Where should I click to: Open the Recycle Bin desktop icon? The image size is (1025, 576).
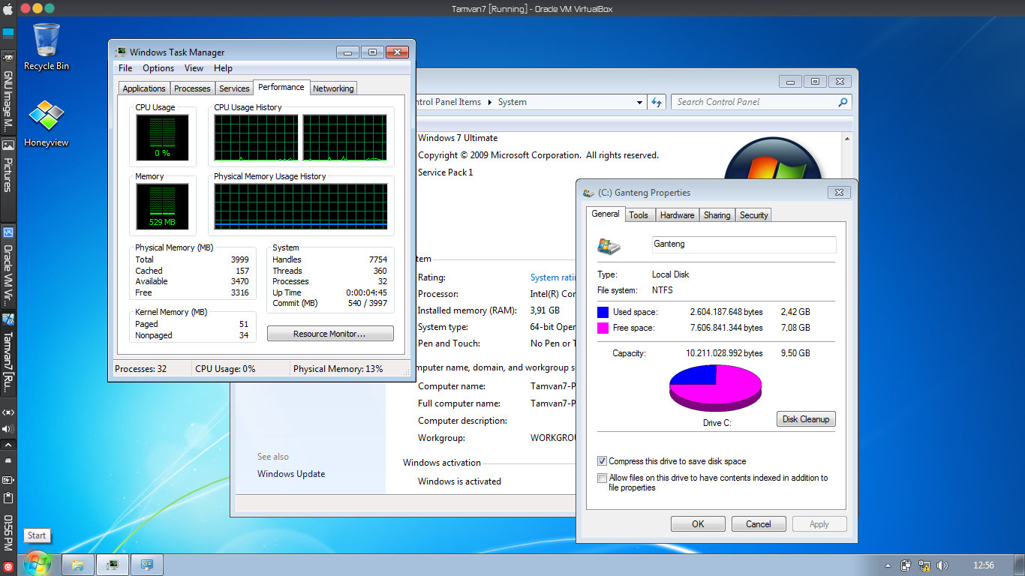47,46
